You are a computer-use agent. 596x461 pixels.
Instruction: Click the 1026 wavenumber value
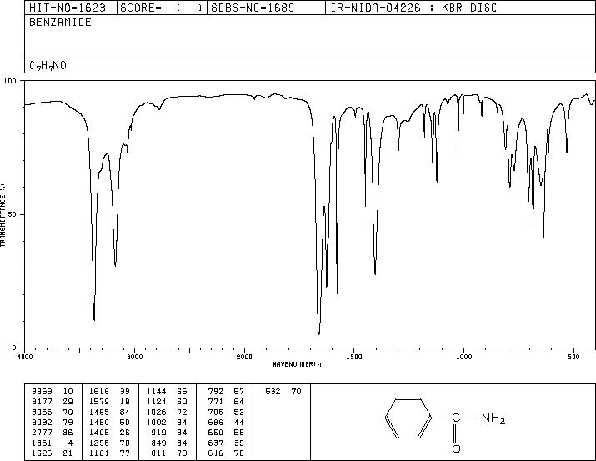click(x=156, y=412)
